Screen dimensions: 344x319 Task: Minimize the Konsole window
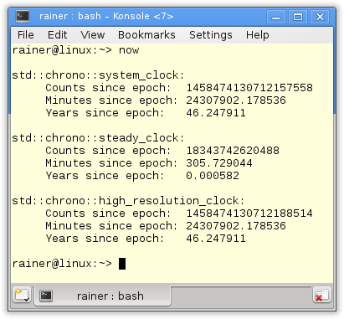click(x=276, y=17)
